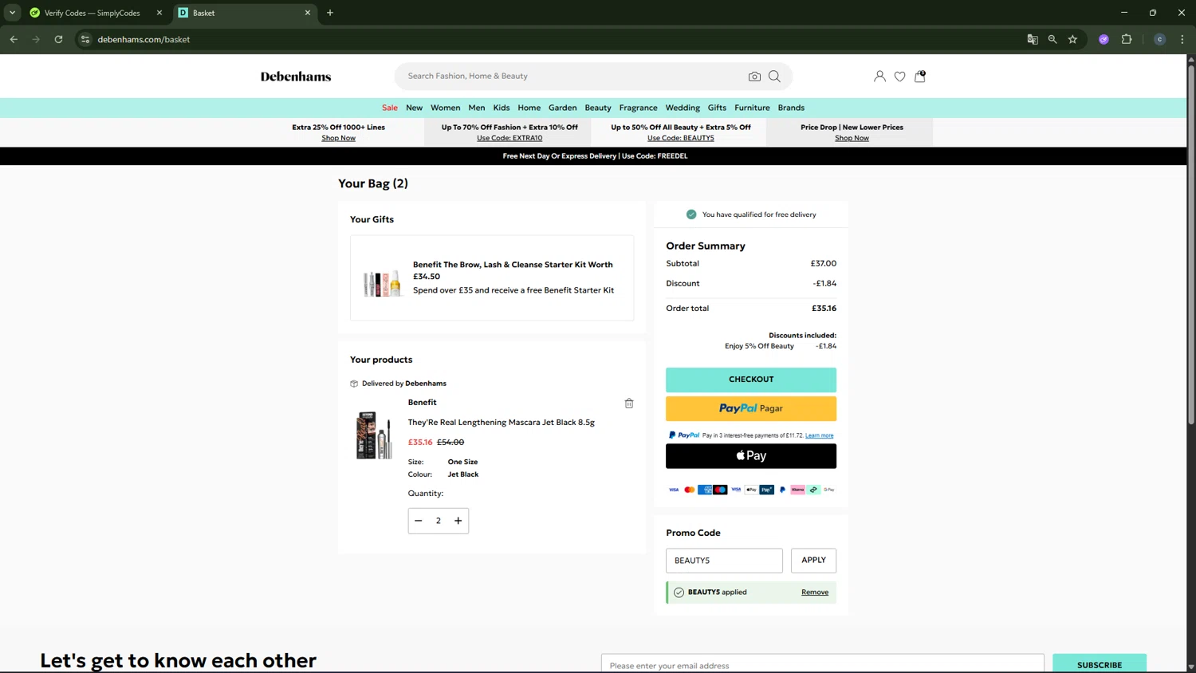Click the CHECKOUT button
This screenshot has height=673, width=1196.
point(751,380)
